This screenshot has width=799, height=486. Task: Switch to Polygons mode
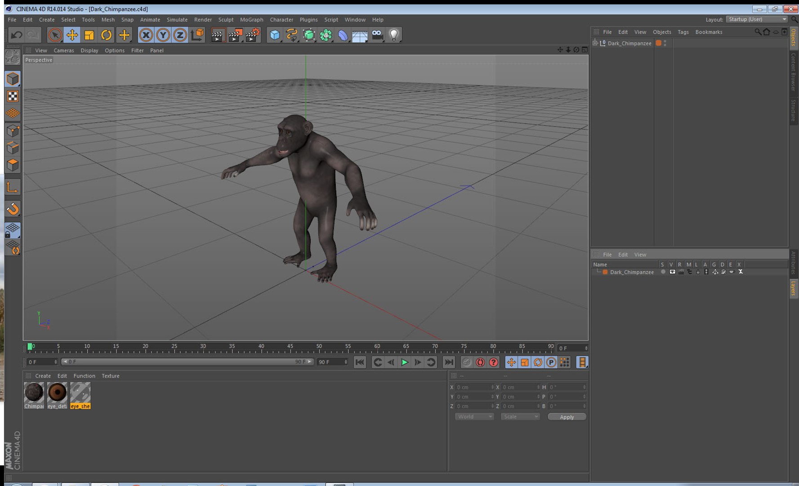pyautogui.click(x=13, y=165)
